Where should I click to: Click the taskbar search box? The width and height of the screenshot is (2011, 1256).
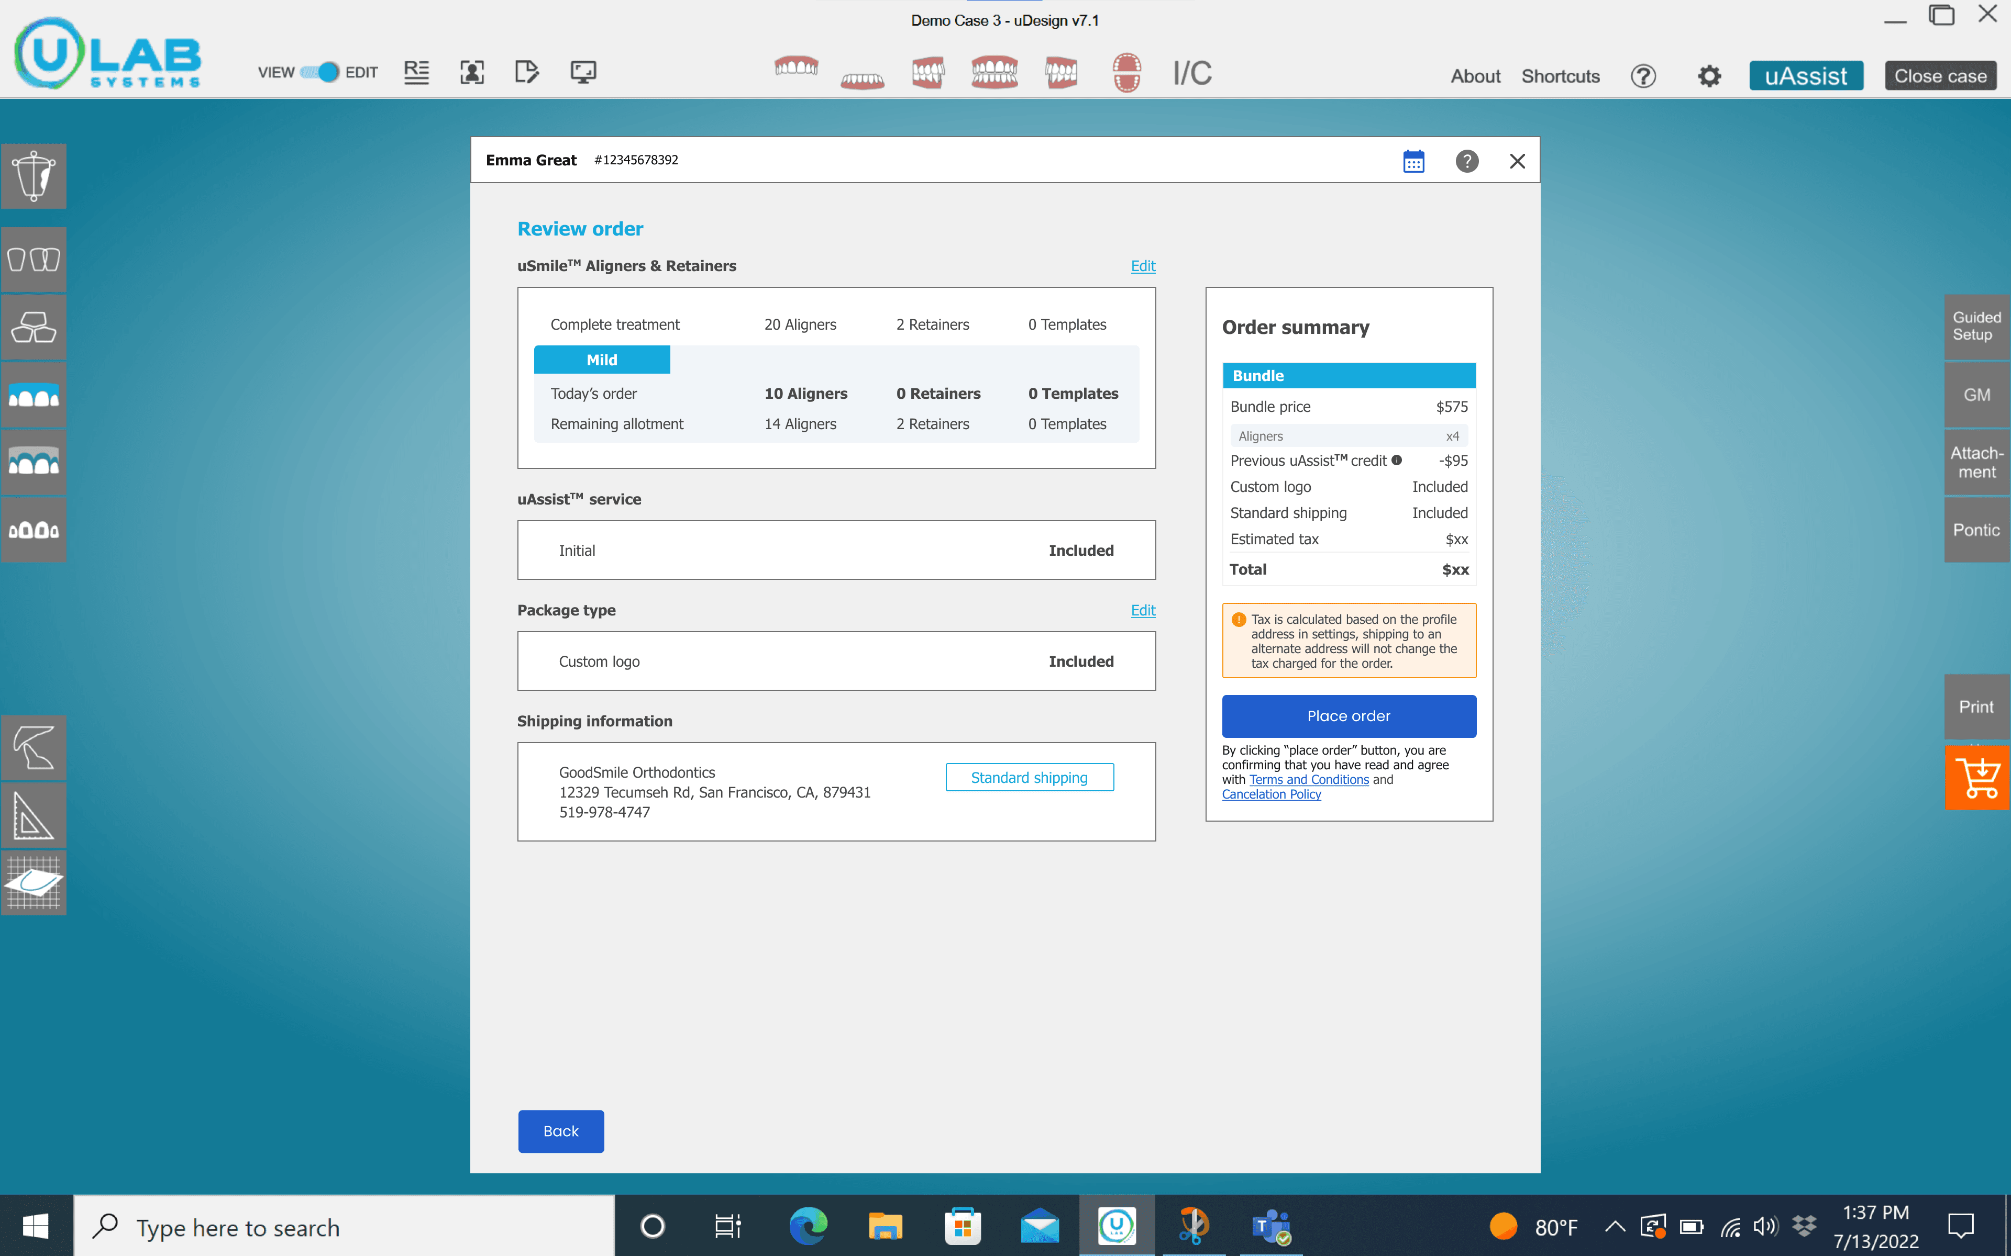pyautogui.click(x=345, y=1226)
